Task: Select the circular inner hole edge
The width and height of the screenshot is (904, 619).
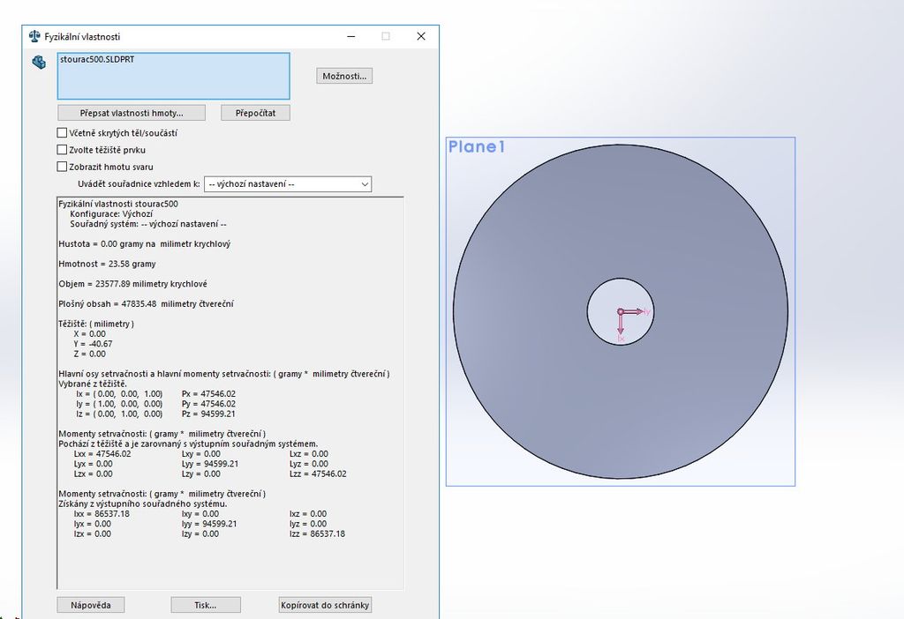Action: tap(621, 279)
